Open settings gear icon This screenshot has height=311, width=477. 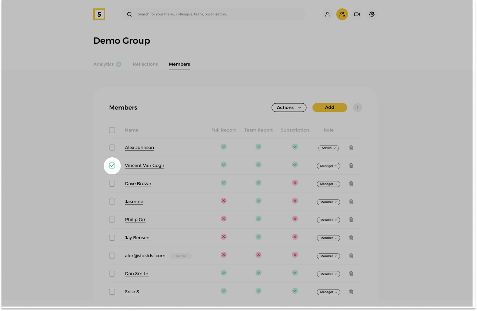(x=371, y=14)
